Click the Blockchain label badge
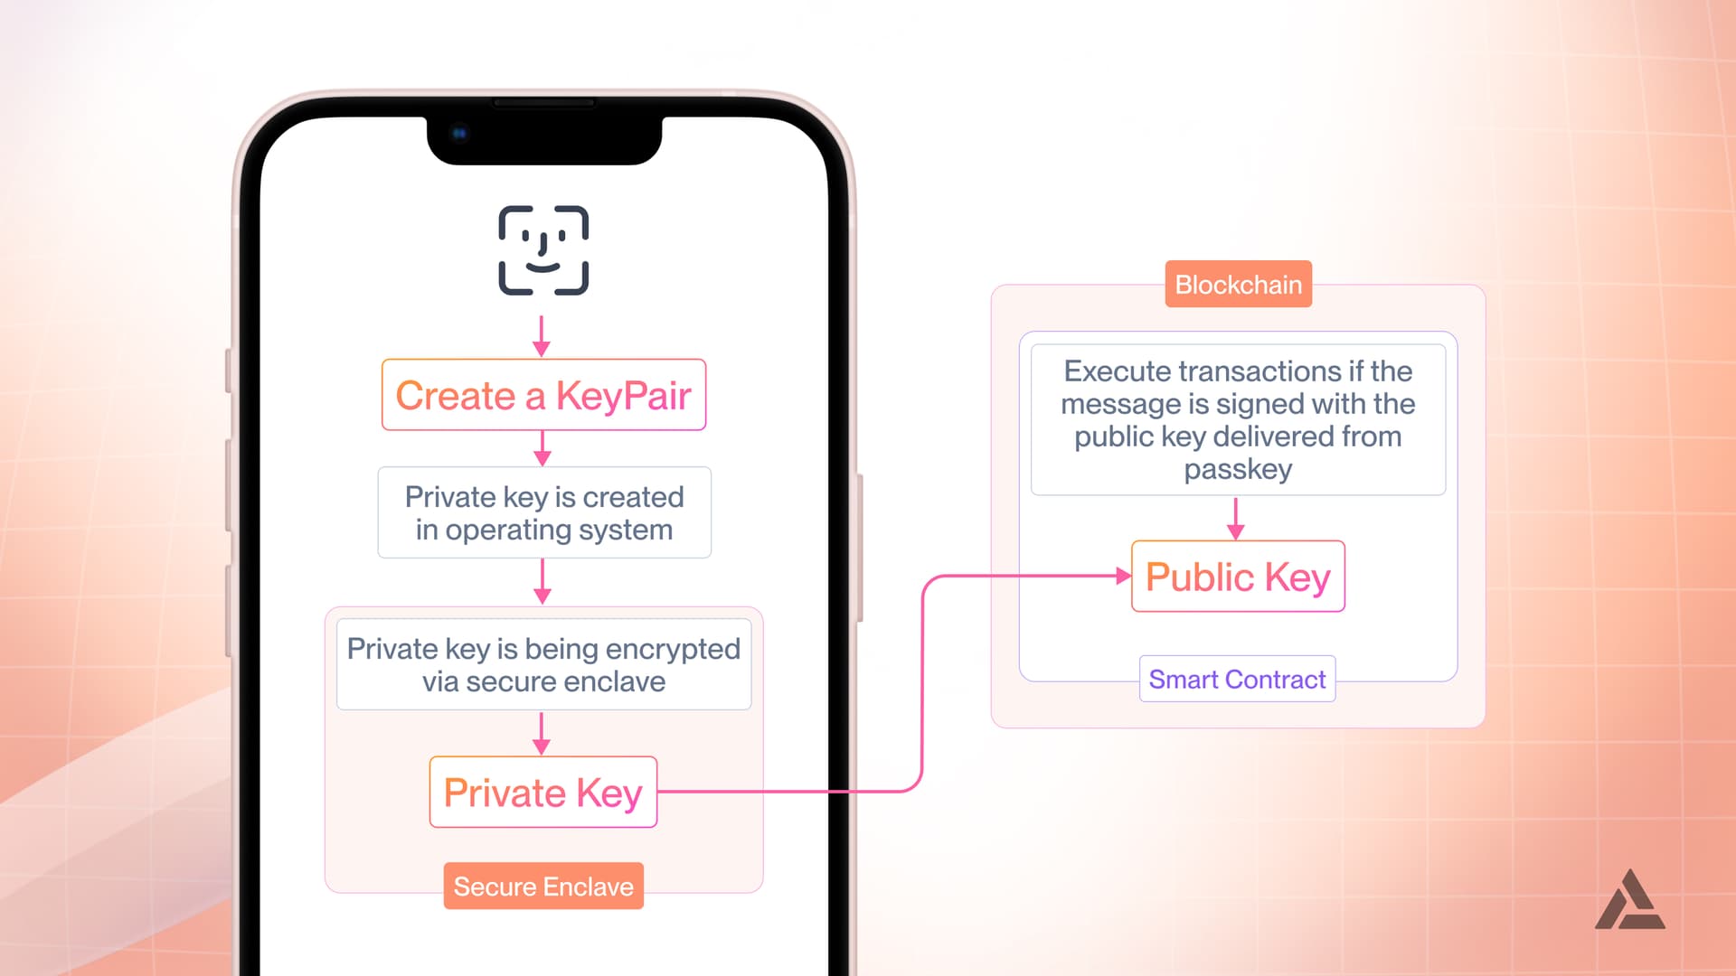The height and width of the screenshot is (976, 1736). point(1239,284)
